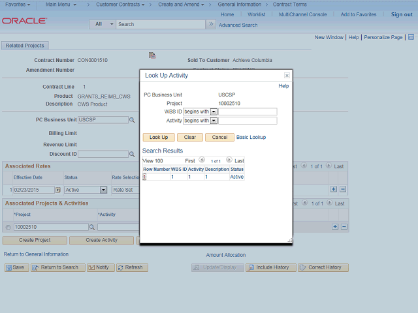Click the View 100 link in results
The image size is (418, 313).
152,161
